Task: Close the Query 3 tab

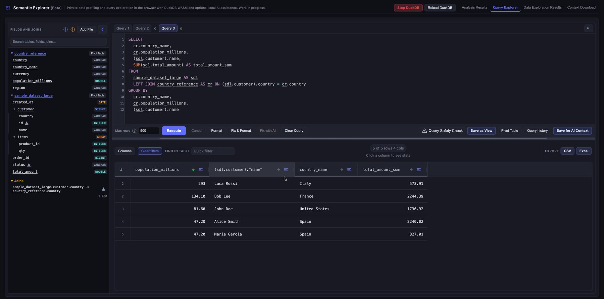Action: point(181,29)
